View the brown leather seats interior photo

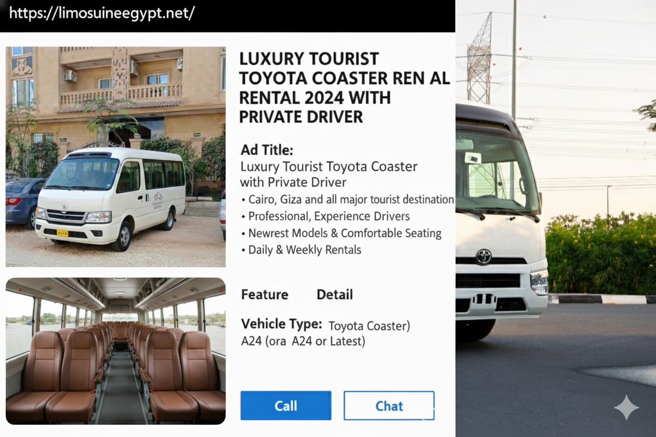[x=116, y=351]
